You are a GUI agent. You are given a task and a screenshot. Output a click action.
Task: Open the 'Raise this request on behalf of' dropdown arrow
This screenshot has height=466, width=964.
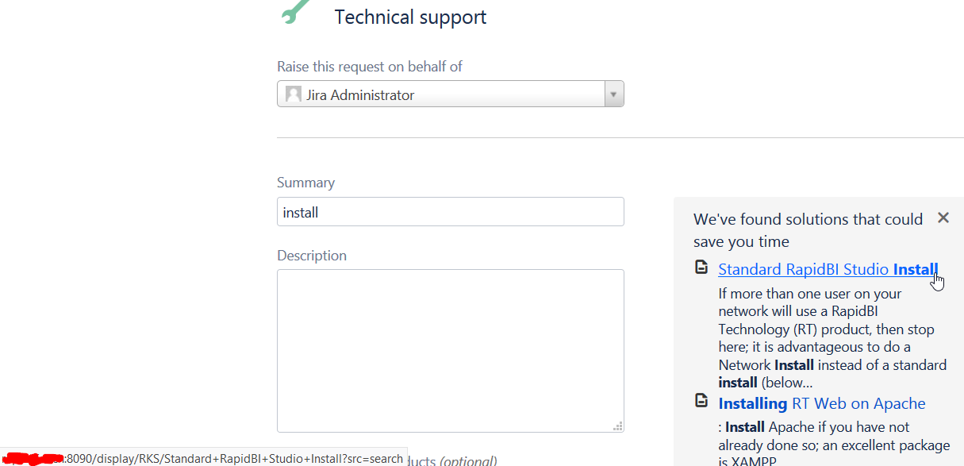pyautogui.click(x=613, y=94)
